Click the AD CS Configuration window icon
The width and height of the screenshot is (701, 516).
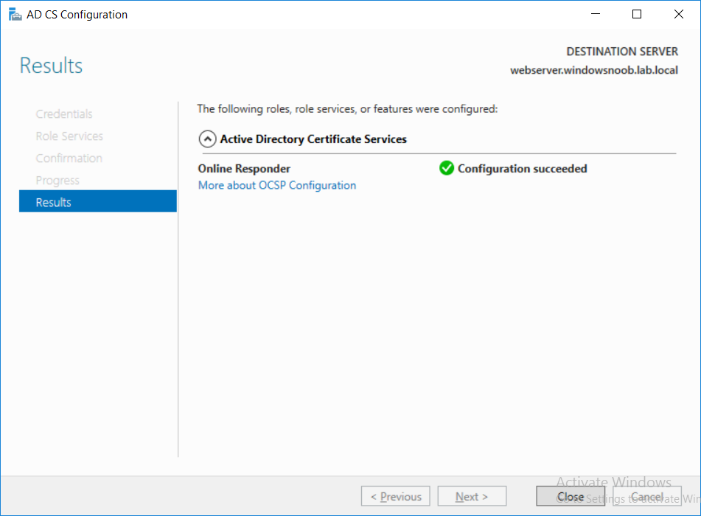tap(15, 14)
